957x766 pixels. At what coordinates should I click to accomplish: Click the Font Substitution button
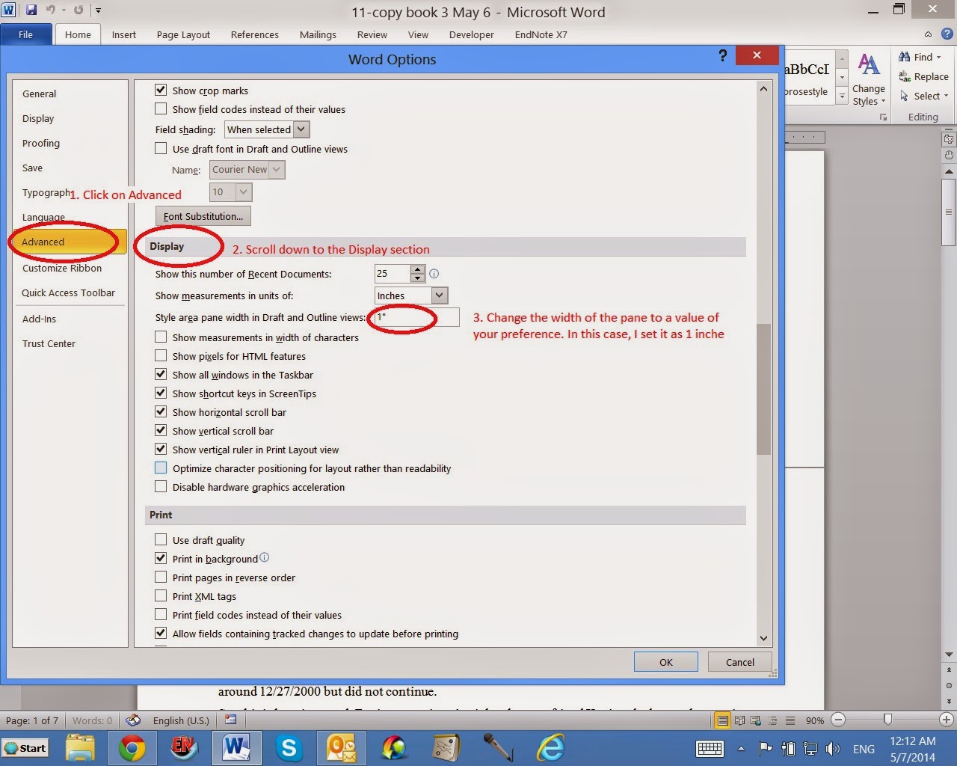(x=203, y=216)
